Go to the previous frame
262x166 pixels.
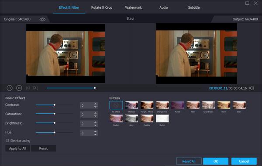(x=28, y=88)
